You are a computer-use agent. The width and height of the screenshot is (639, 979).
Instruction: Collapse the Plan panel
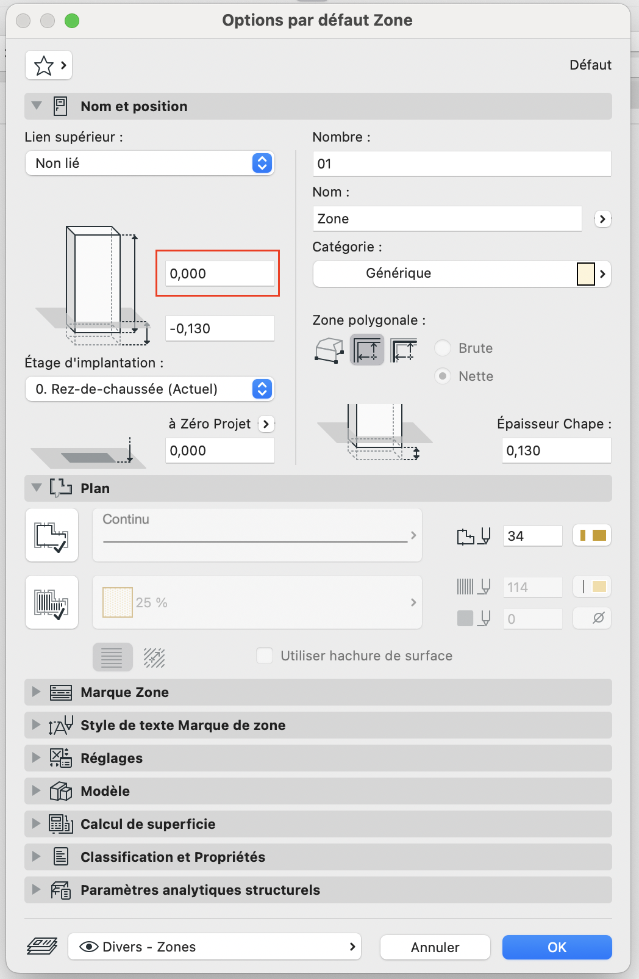click(x=37, y=488)
